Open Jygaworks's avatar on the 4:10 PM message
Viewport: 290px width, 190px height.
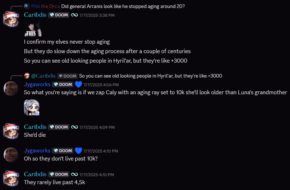pyautogui.click(x=11, y=154)
